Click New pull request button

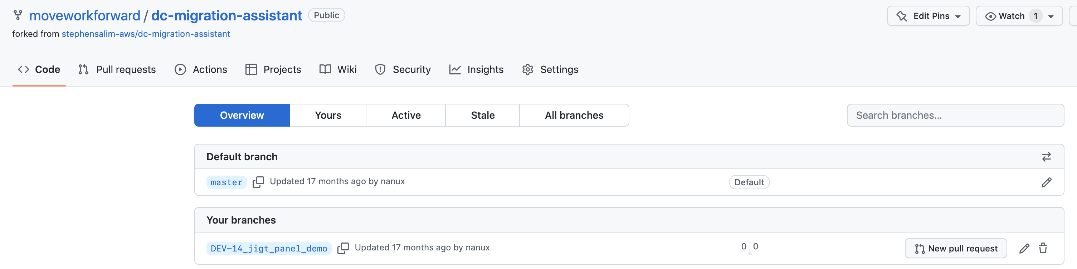point(955,249)
